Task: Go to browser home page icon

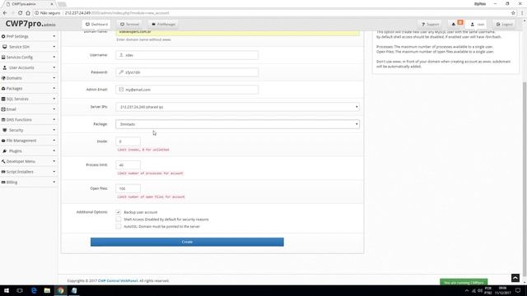Action: tap(28, 13)
